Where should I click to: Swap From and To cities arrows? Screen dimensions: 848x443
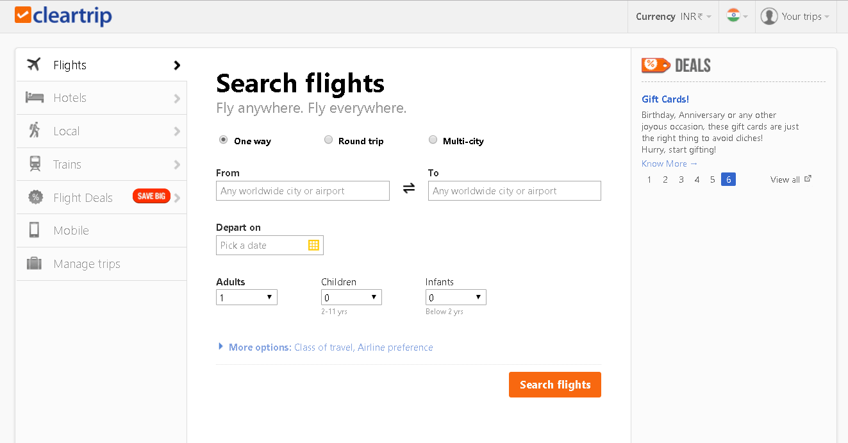409,188
